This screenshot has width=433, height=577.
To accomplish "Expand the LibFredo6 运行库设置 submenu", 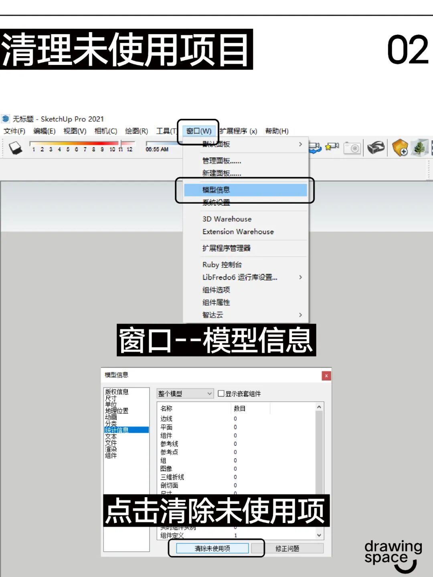I will pyautogui.click(x=300, y=277).
